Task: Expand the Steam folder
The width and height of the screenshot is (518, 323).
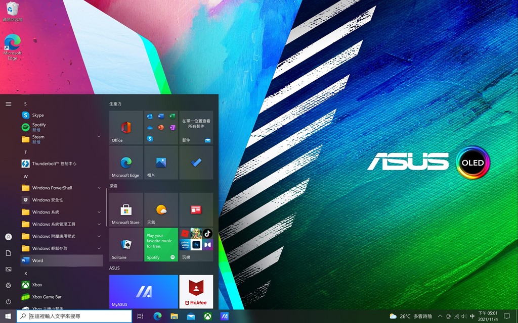Action: 99,136
